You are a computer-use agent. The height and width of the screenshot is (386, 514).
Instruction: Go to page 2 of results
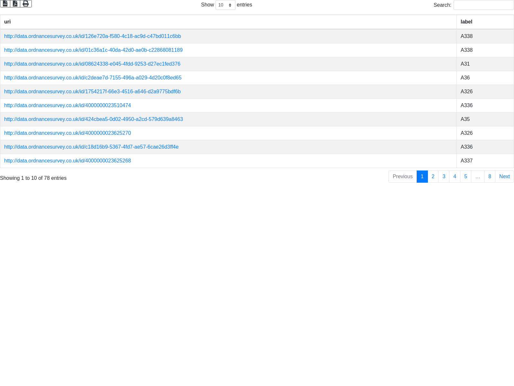point(433,177)
